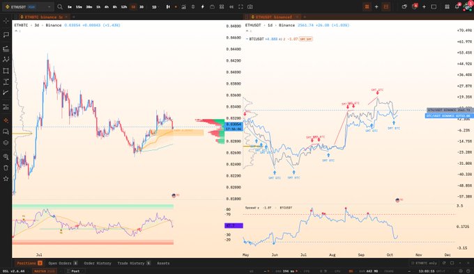Delete drawings with trash icon
The image size is (474, 274).
pos(6,168)
